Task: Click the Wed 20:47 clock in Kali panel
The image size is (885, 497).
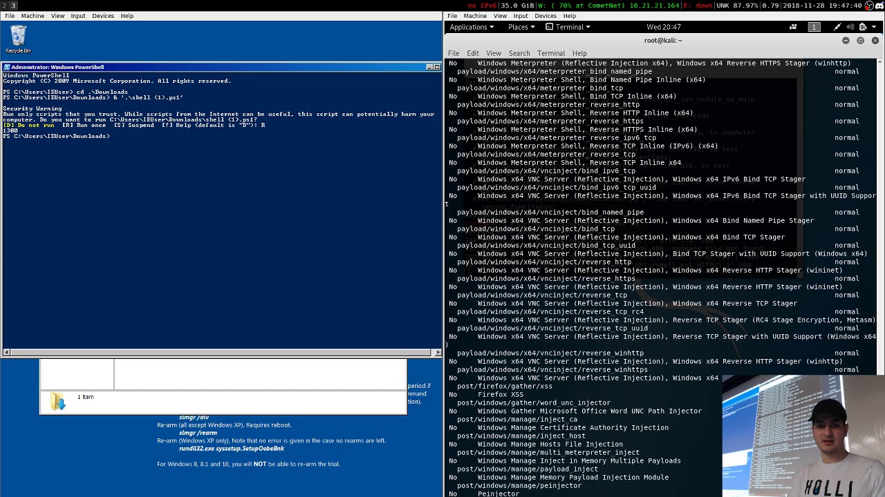Action: click(x=664, y=27)
